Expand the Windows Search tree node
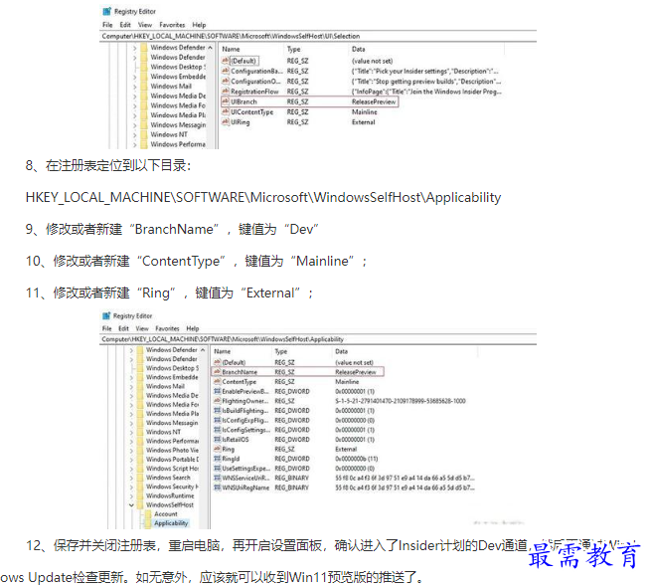 pyautogui.click(x=131, y=478)
